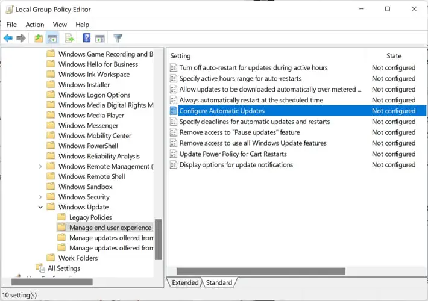Click policy icon beside Always automatically restart

click(174, 100)
